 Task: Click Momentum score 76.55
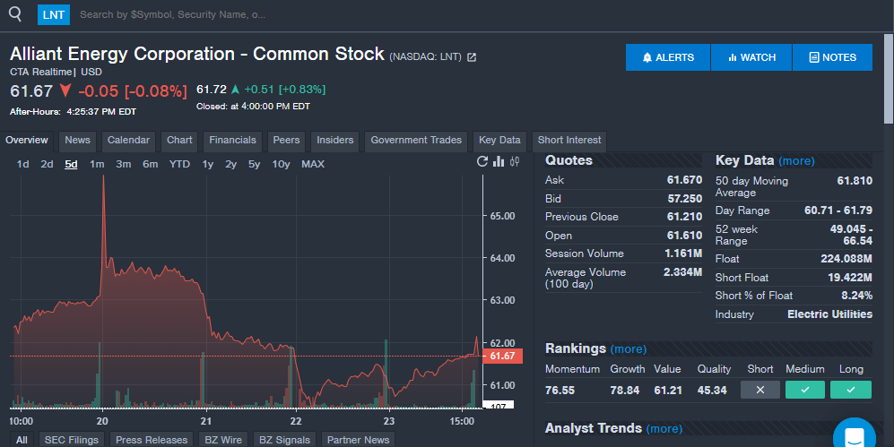pyautogui.click(x=560, y=391)
